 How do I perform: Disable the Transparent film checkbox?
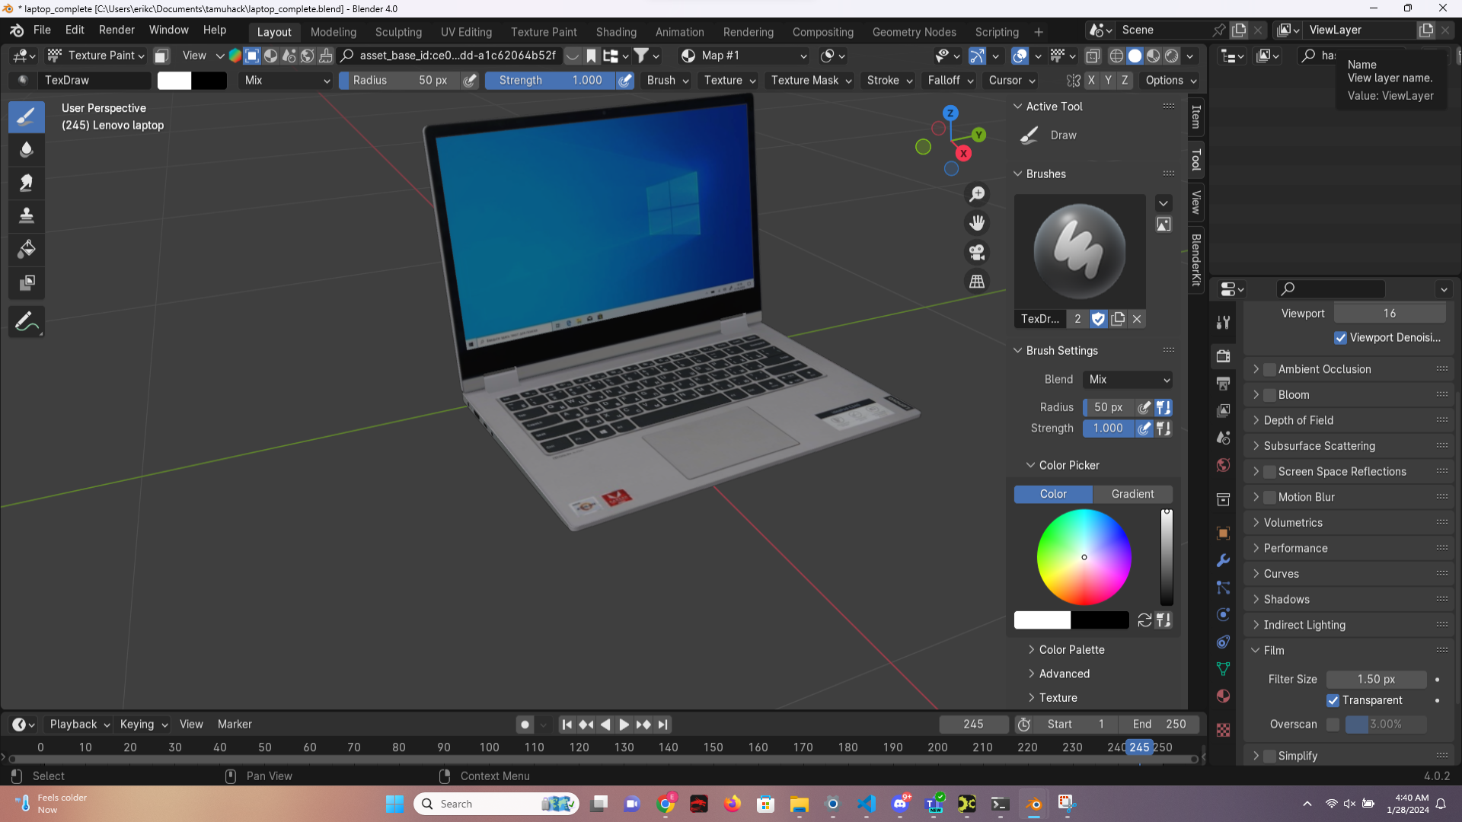1333,700
